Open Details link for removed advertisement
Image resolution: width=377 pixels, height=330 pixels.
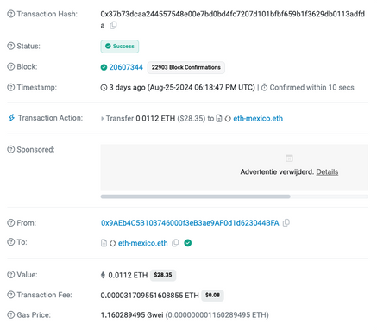(x=327, y=171)
